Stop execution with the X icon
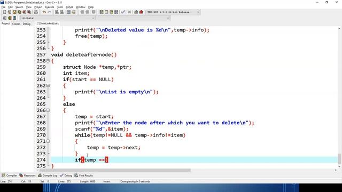Screen dimensions: 342x192 click(x=129, y=12)
